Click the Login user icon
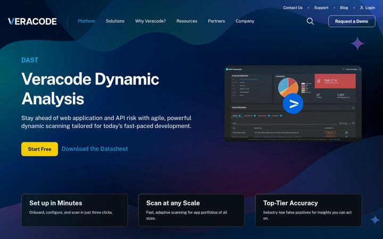383x239 pixels. point(362,8)
